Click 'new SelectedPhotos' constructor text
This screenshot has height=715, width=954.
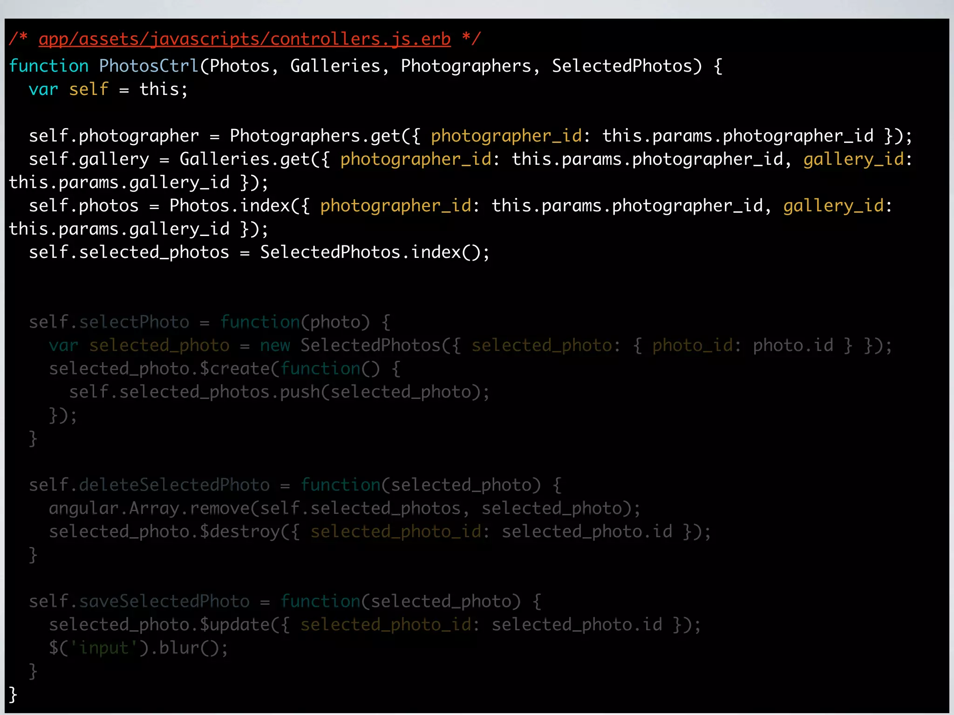[350, 345]
